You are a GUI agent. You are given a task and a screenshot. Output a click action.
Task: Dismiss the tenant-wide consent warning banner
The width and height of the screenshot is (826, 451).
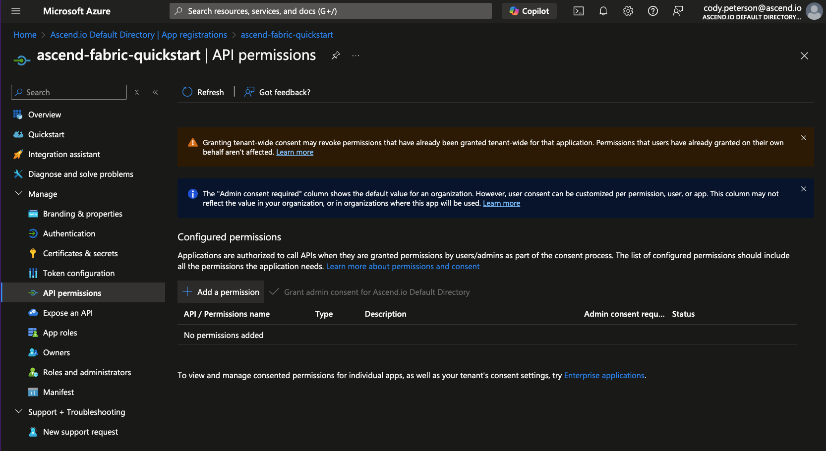point(804,138)
